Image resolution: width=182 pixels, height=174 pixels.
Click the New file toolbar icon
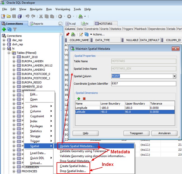pyautogui.click(x=3, y=16)
